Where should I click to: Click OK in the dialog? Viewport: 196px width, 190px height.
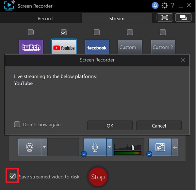[110, 126]
